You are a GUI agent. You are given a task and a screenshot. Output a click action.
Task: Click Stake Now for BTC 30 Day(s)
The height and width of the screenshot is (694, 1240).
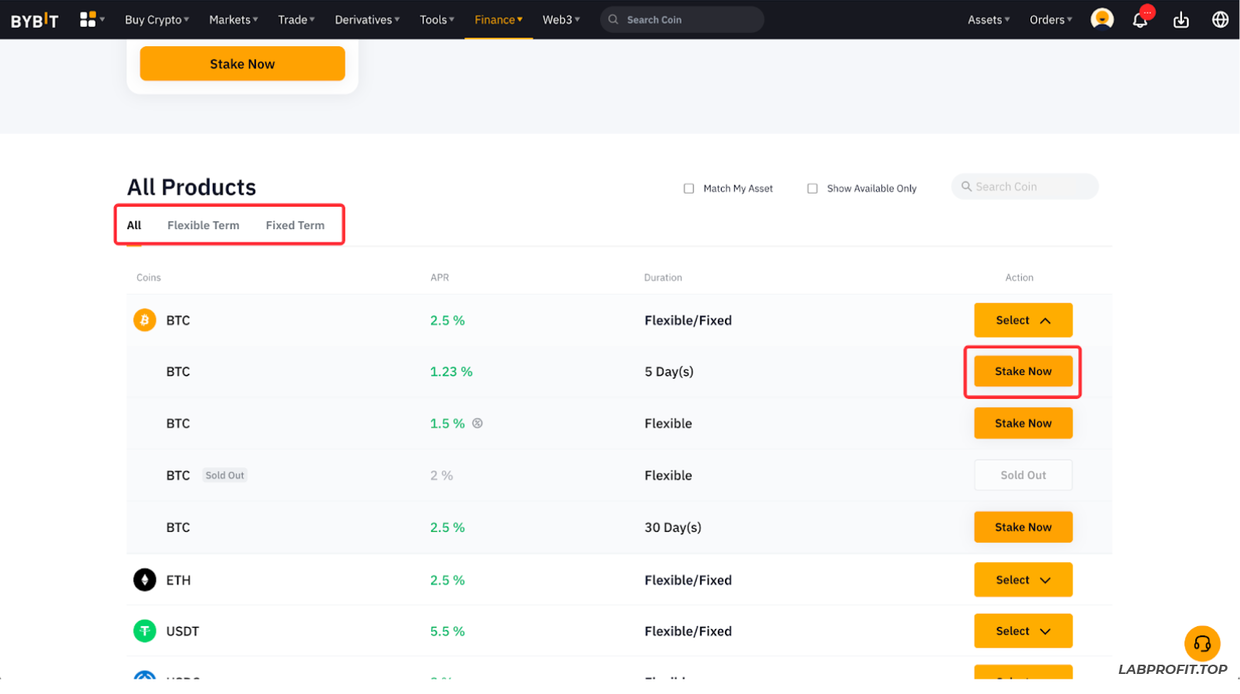(1023, 527)
